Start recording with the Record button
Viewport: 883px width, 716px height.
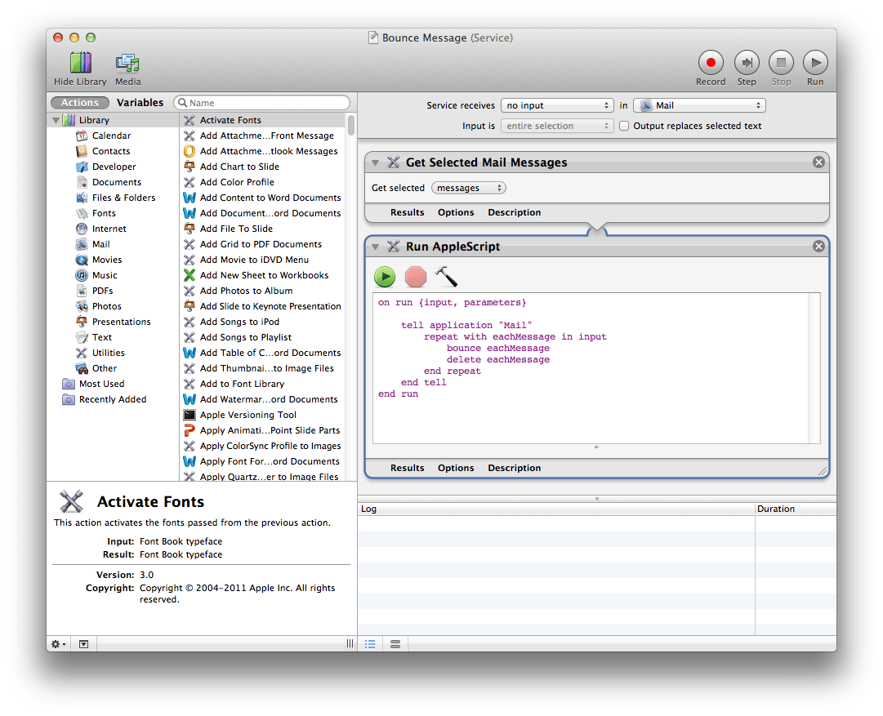pyautogui.click(x=711, y=63)
